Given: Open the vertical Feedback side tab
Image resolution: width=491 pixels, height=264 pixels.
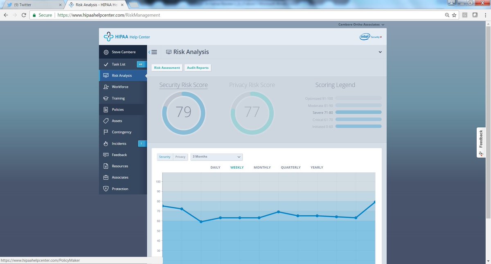Looking at the screenshot, I should pos(481,142).
